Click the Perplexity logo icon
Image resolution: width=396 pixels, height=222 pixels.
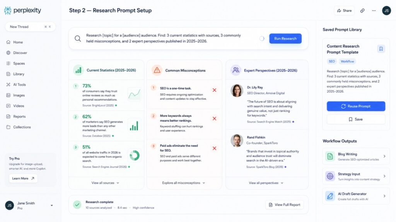point(8,10)
